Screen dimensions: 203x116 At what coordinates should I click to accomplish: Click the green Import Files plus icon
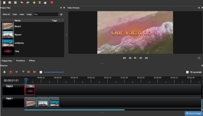pos(34,3)
